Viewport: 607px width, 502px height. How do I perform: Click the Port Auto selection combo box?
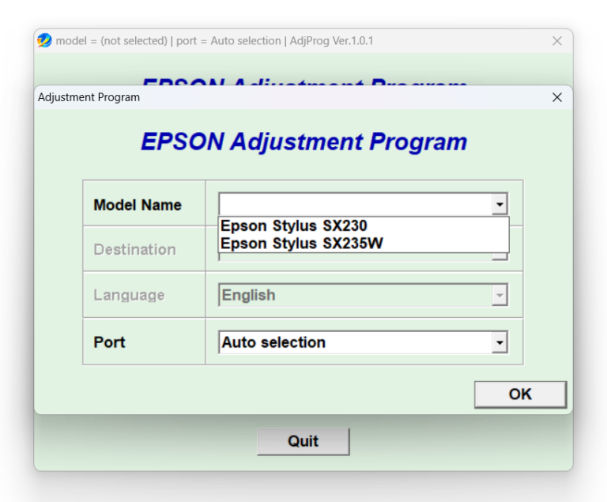[x=363, y=342]
